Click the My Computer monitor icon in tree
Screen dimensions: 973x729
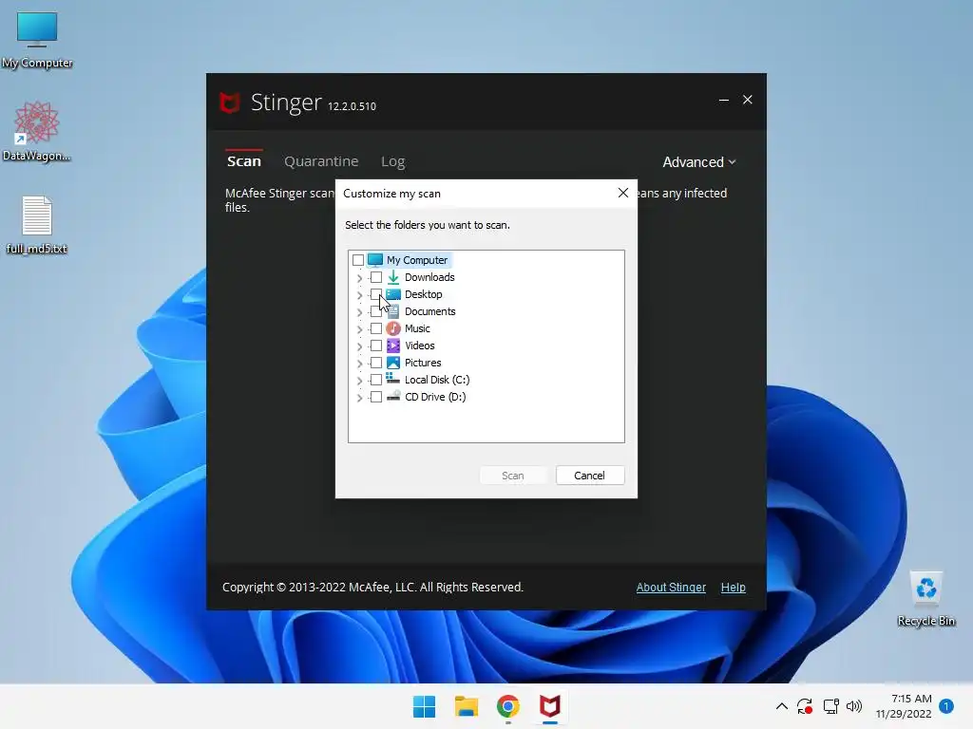click(x=374, y=260)
